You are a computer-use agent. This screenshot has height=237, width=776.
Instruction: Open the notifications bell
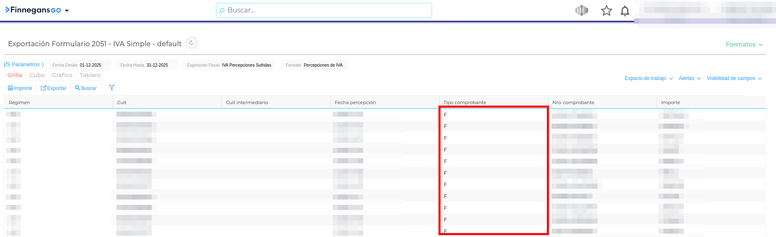pos(625,11)
